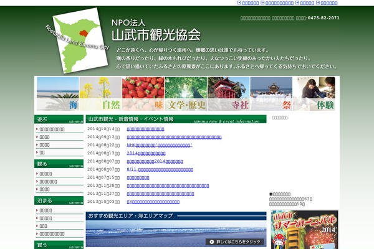Open the news link starting with 8/11
374x249 pixels.
point(160,169)
